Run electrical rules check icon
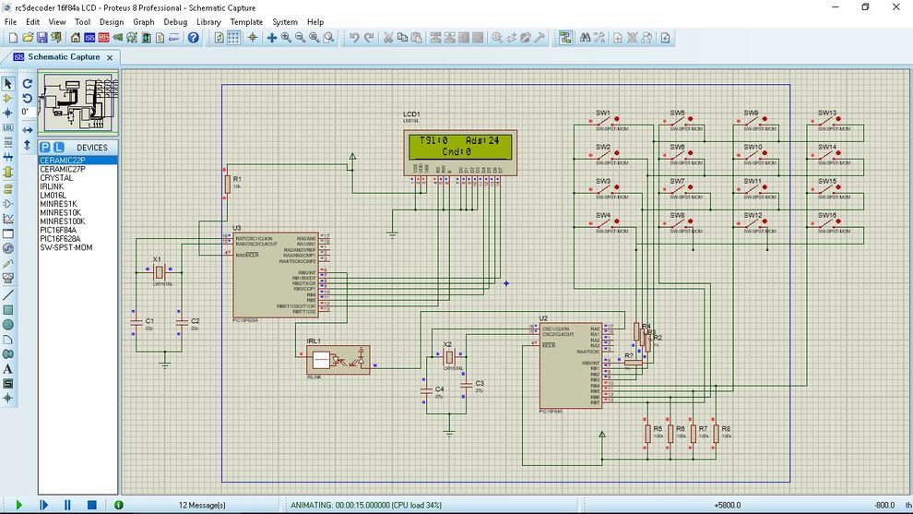The width and height of the screenshot is (913, 514). [x=665, y=38]
